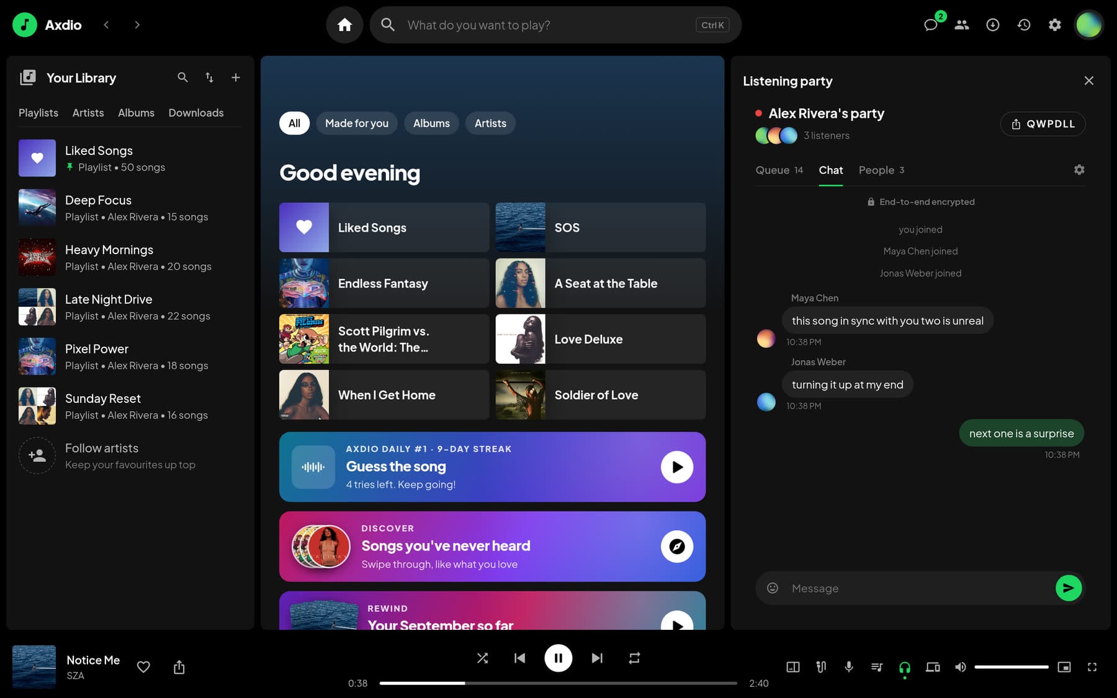The width and height of the screenshot is (1117, 698).
Task: Send the chat message
Action: click(x=1069, y=588)
